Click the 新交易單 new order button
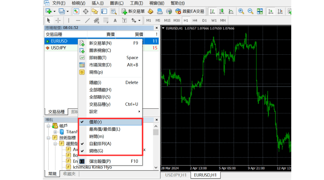The height and width of the screenshot is (180, 324). (133, 12)
